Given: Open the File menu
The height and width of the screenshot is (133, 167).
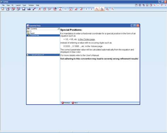Looking at the screenshot, I should [x=3, y=5].
